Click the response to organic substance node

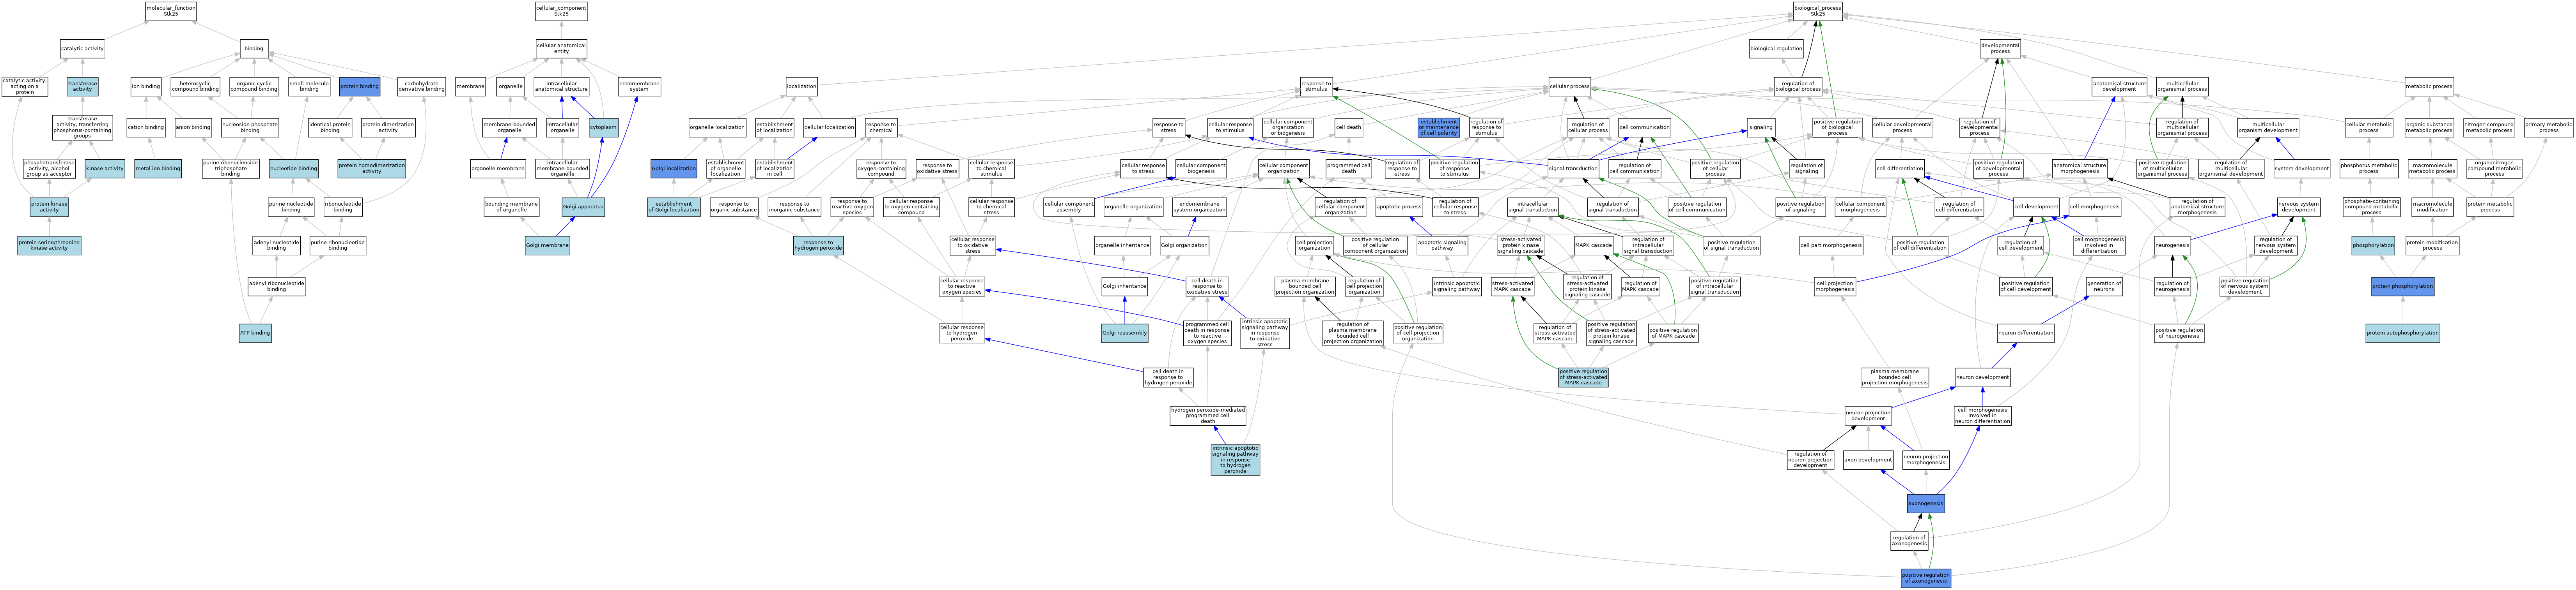[x=734, y=207]
